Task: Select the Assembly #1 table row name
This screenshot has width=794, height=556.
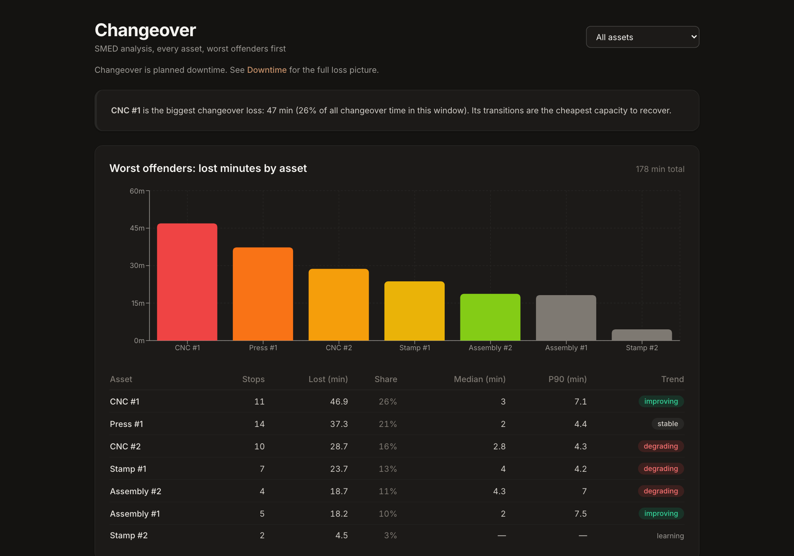Action: (x=135, y=514)
